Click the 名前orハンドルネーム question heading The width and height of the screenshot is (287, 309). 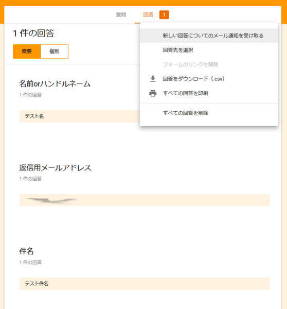coord(55,84)
